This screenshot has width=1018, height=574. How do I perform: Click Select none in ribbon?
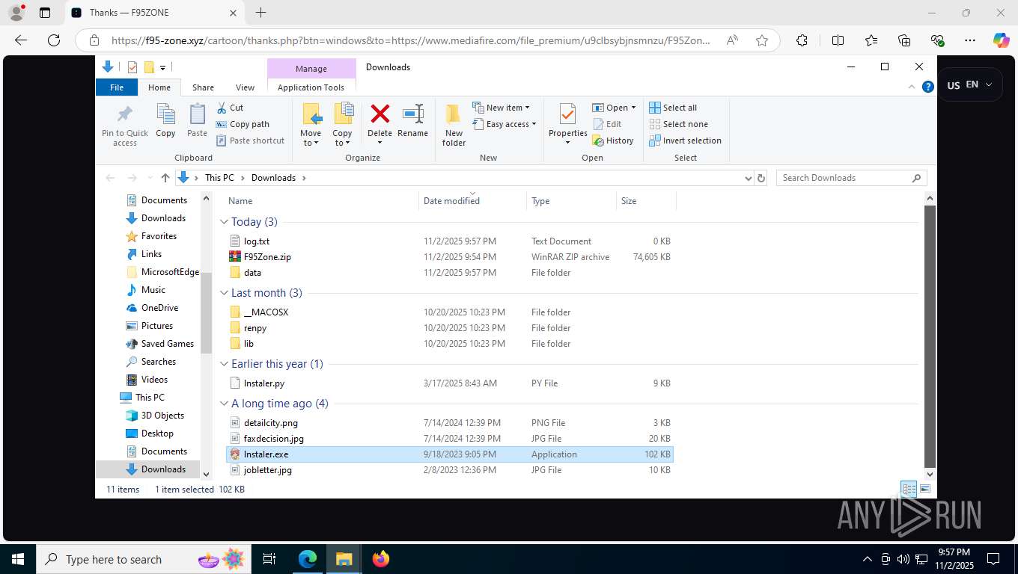[x=678, y=124]
